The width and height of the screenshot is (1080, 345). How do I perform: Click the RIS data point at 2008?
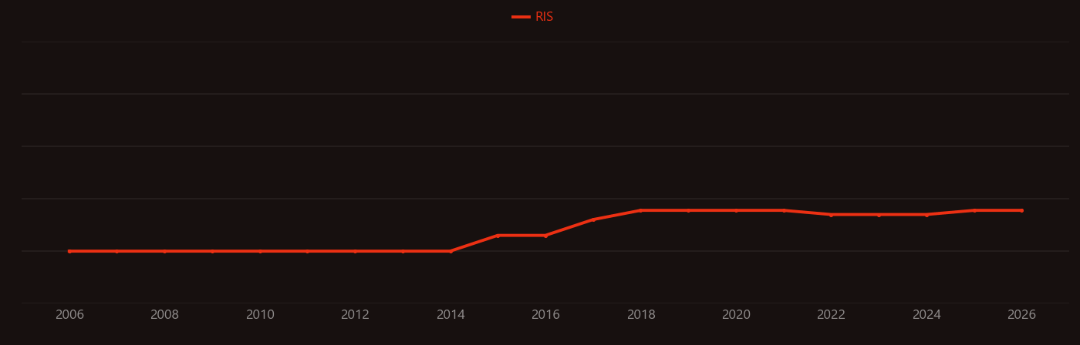tap(164, 251)
